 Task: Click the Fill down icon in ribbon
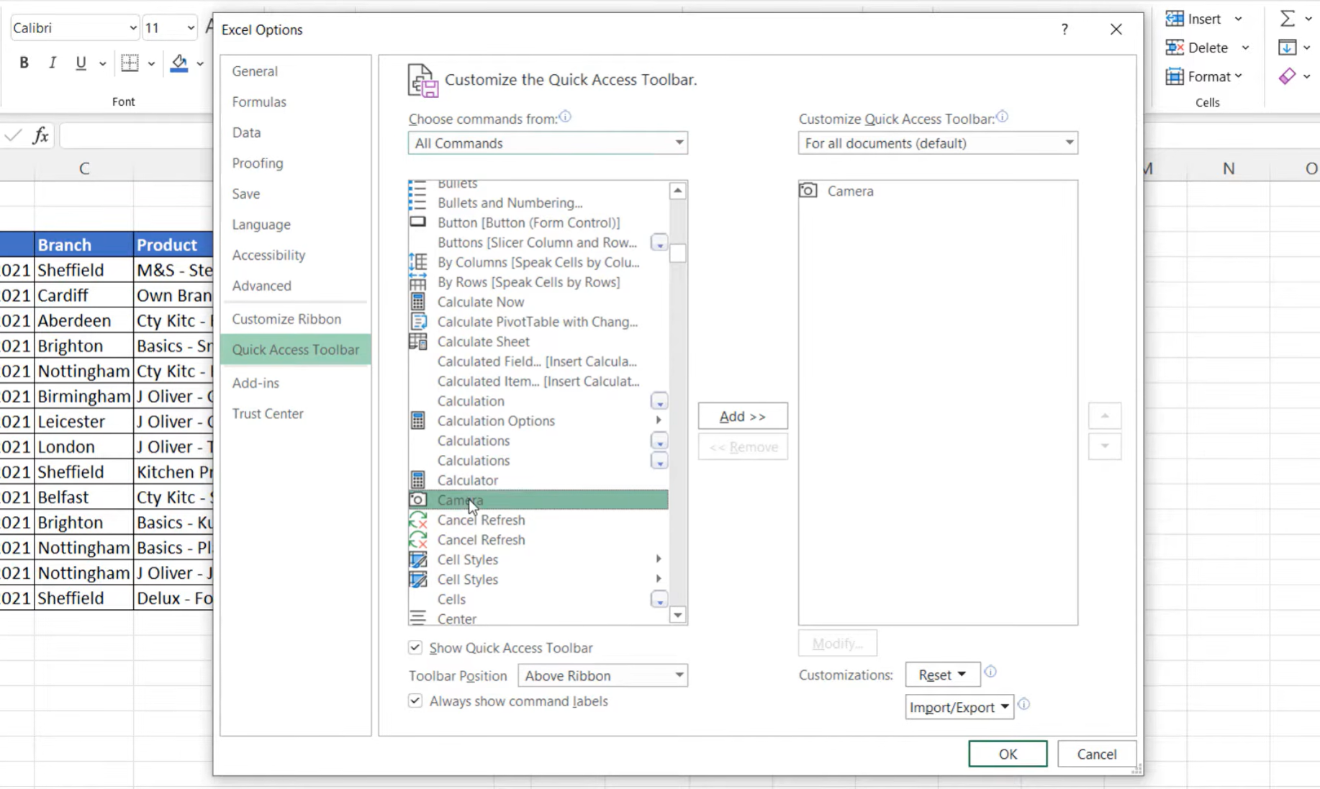coord(1288,48)
